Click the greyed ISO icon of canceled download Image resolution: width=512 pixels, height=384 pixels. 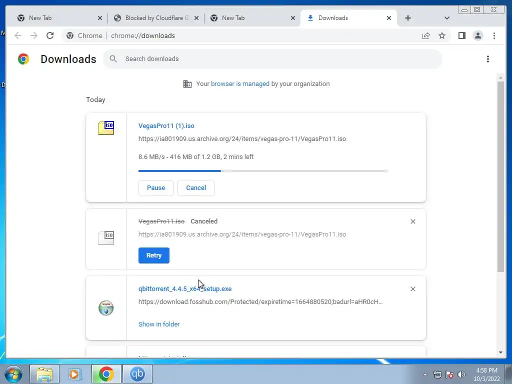click(x=106, y=237)
